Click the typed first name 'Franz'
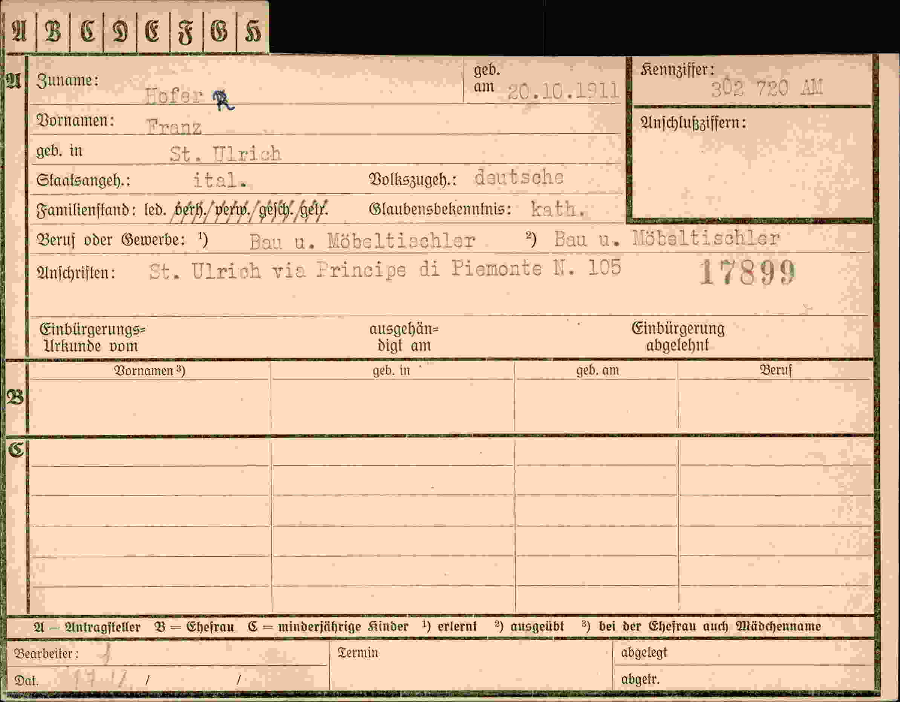The width and height of the screenshot is (900, 702). point(174,127)
